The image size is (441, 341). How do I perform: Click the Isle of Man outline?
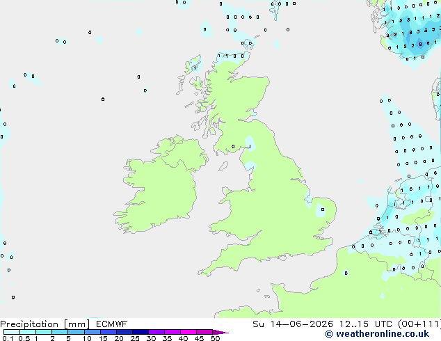pos(223,166)
